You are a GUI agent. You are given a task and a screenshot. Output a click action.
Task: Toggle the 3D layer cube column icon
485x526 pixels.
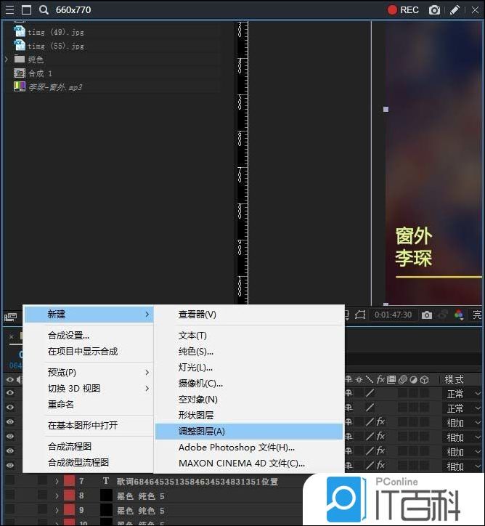425,379
